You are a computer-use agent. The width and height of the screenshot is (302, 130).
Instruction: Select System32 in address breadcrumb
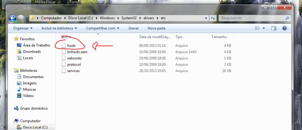129,18
